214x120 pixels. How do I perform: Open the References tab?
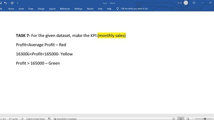(x=65, y=9)
